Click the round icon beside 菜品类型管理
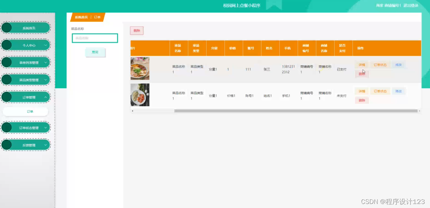The width and height of the screenshot is (430, 208). (6, 80)
